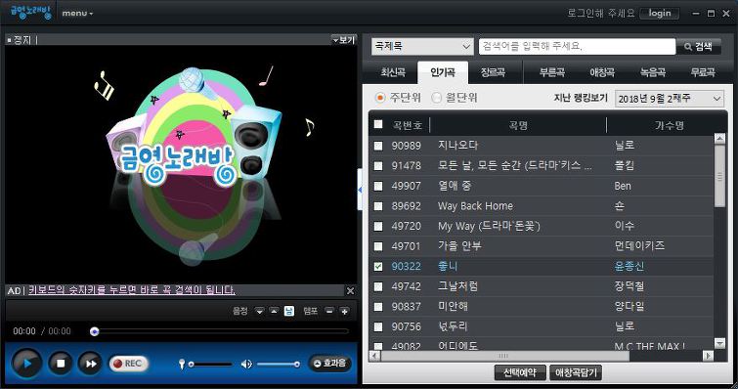Select the 월단위 monthly radio button

[436, 98]
